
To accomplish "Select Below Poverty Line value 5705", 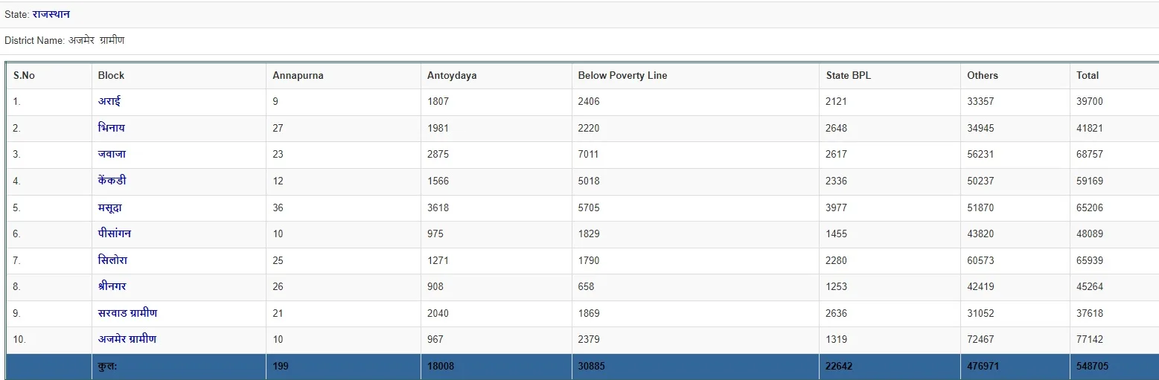I will coord(589,207).
